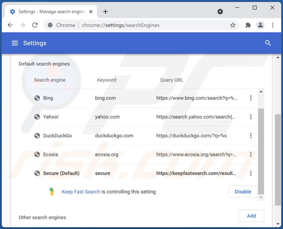
Task: Click the Bing query URL
Action: tap(197, 98)
